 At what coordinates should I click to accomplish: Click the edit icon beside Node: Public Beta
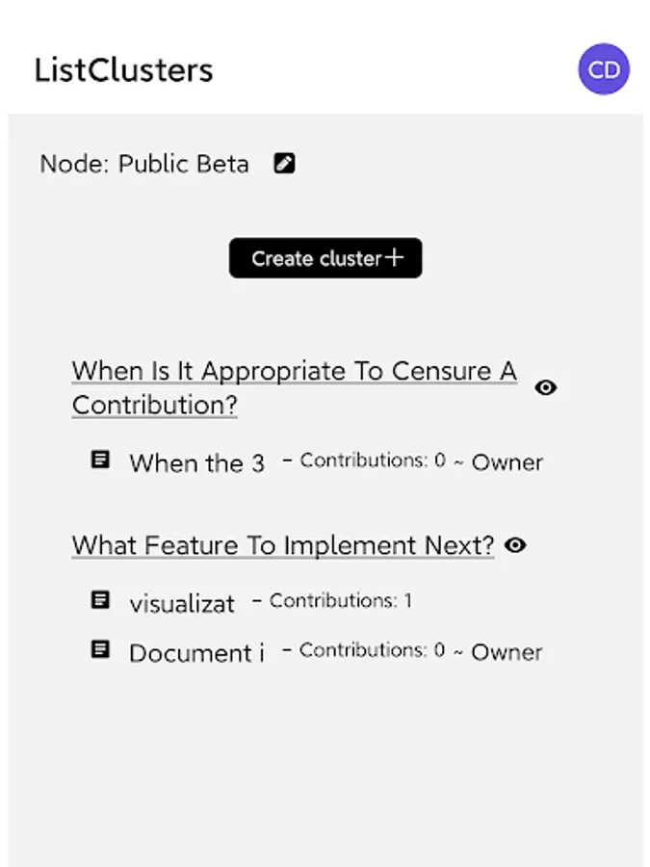coord(284,163)
